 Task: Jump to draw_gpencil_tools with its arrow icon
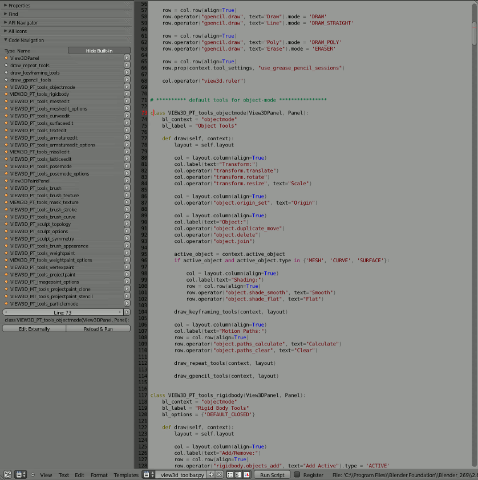pos(127,80)
